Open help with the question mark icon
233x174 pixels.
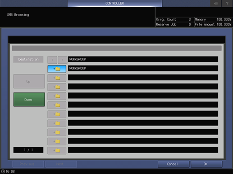click(x=227, y=3)
